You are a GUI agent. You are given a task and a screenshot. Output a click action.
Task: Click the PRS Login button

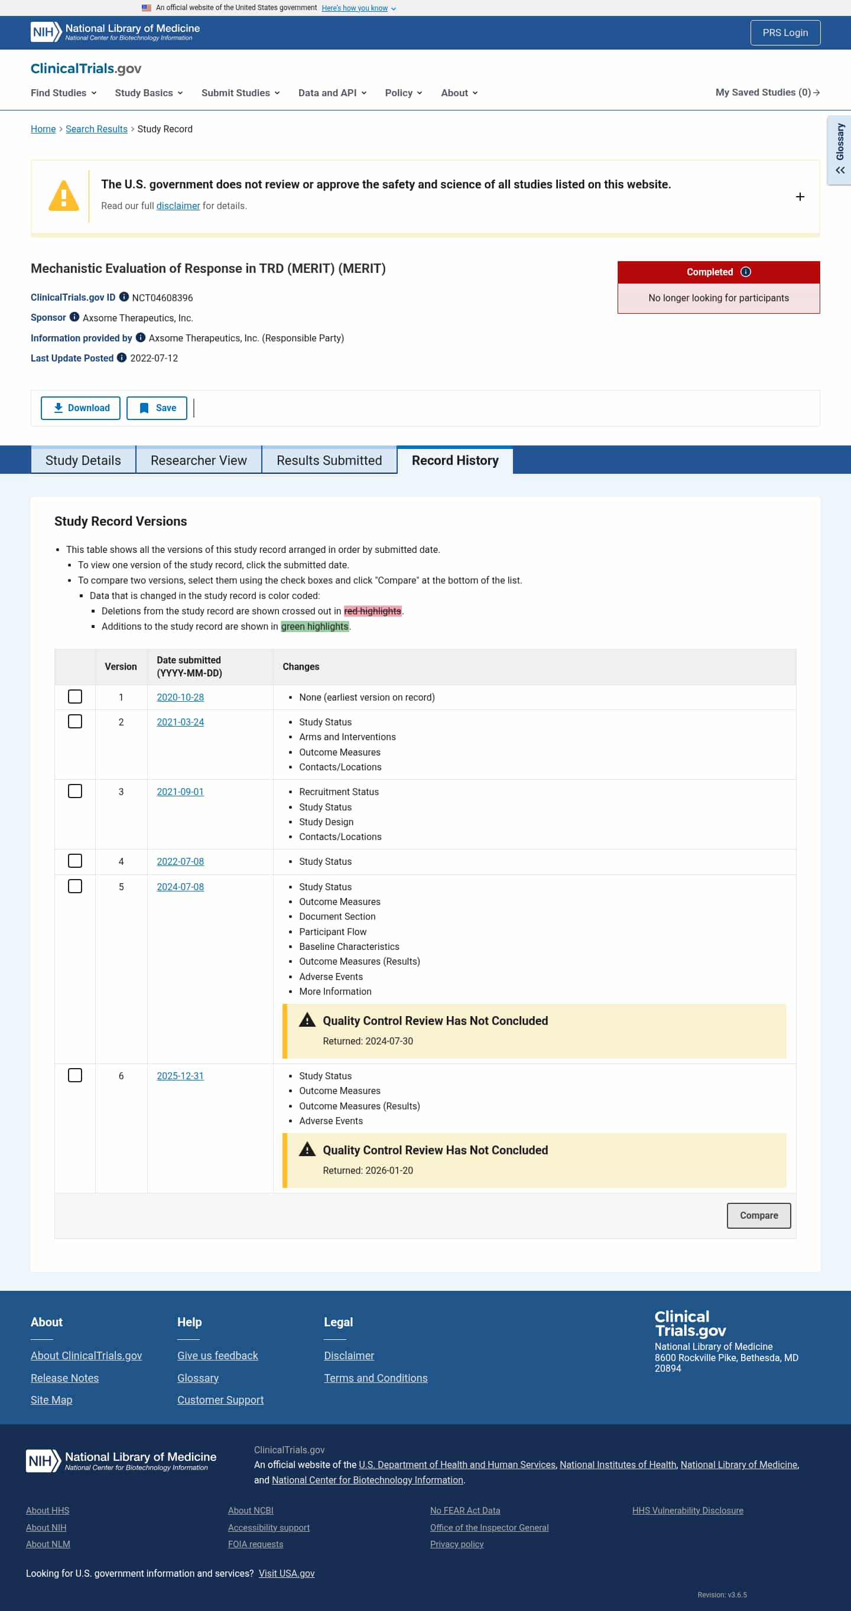click(785, 32)
